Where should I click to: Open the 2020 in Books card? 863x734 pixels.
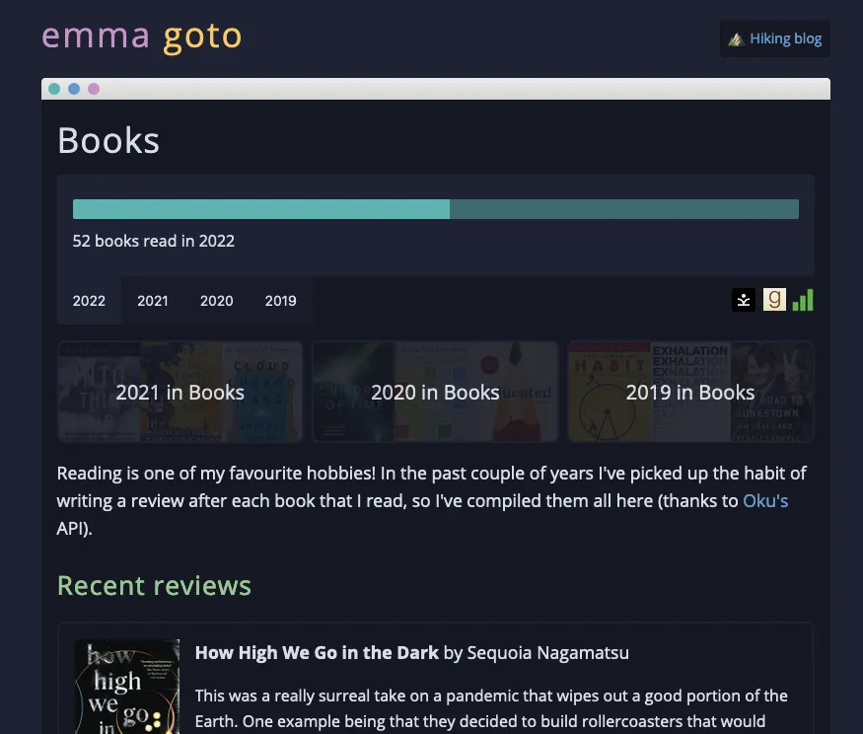coord(435,392)
